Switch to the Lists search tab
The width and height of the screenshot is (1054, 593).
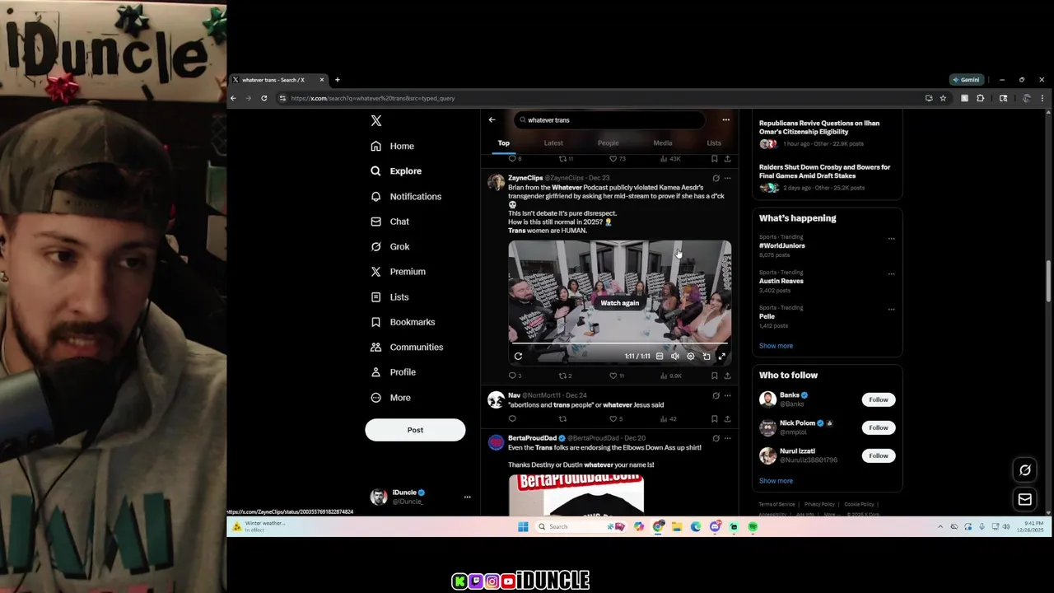pyautogui.click(x=714, y=143)
